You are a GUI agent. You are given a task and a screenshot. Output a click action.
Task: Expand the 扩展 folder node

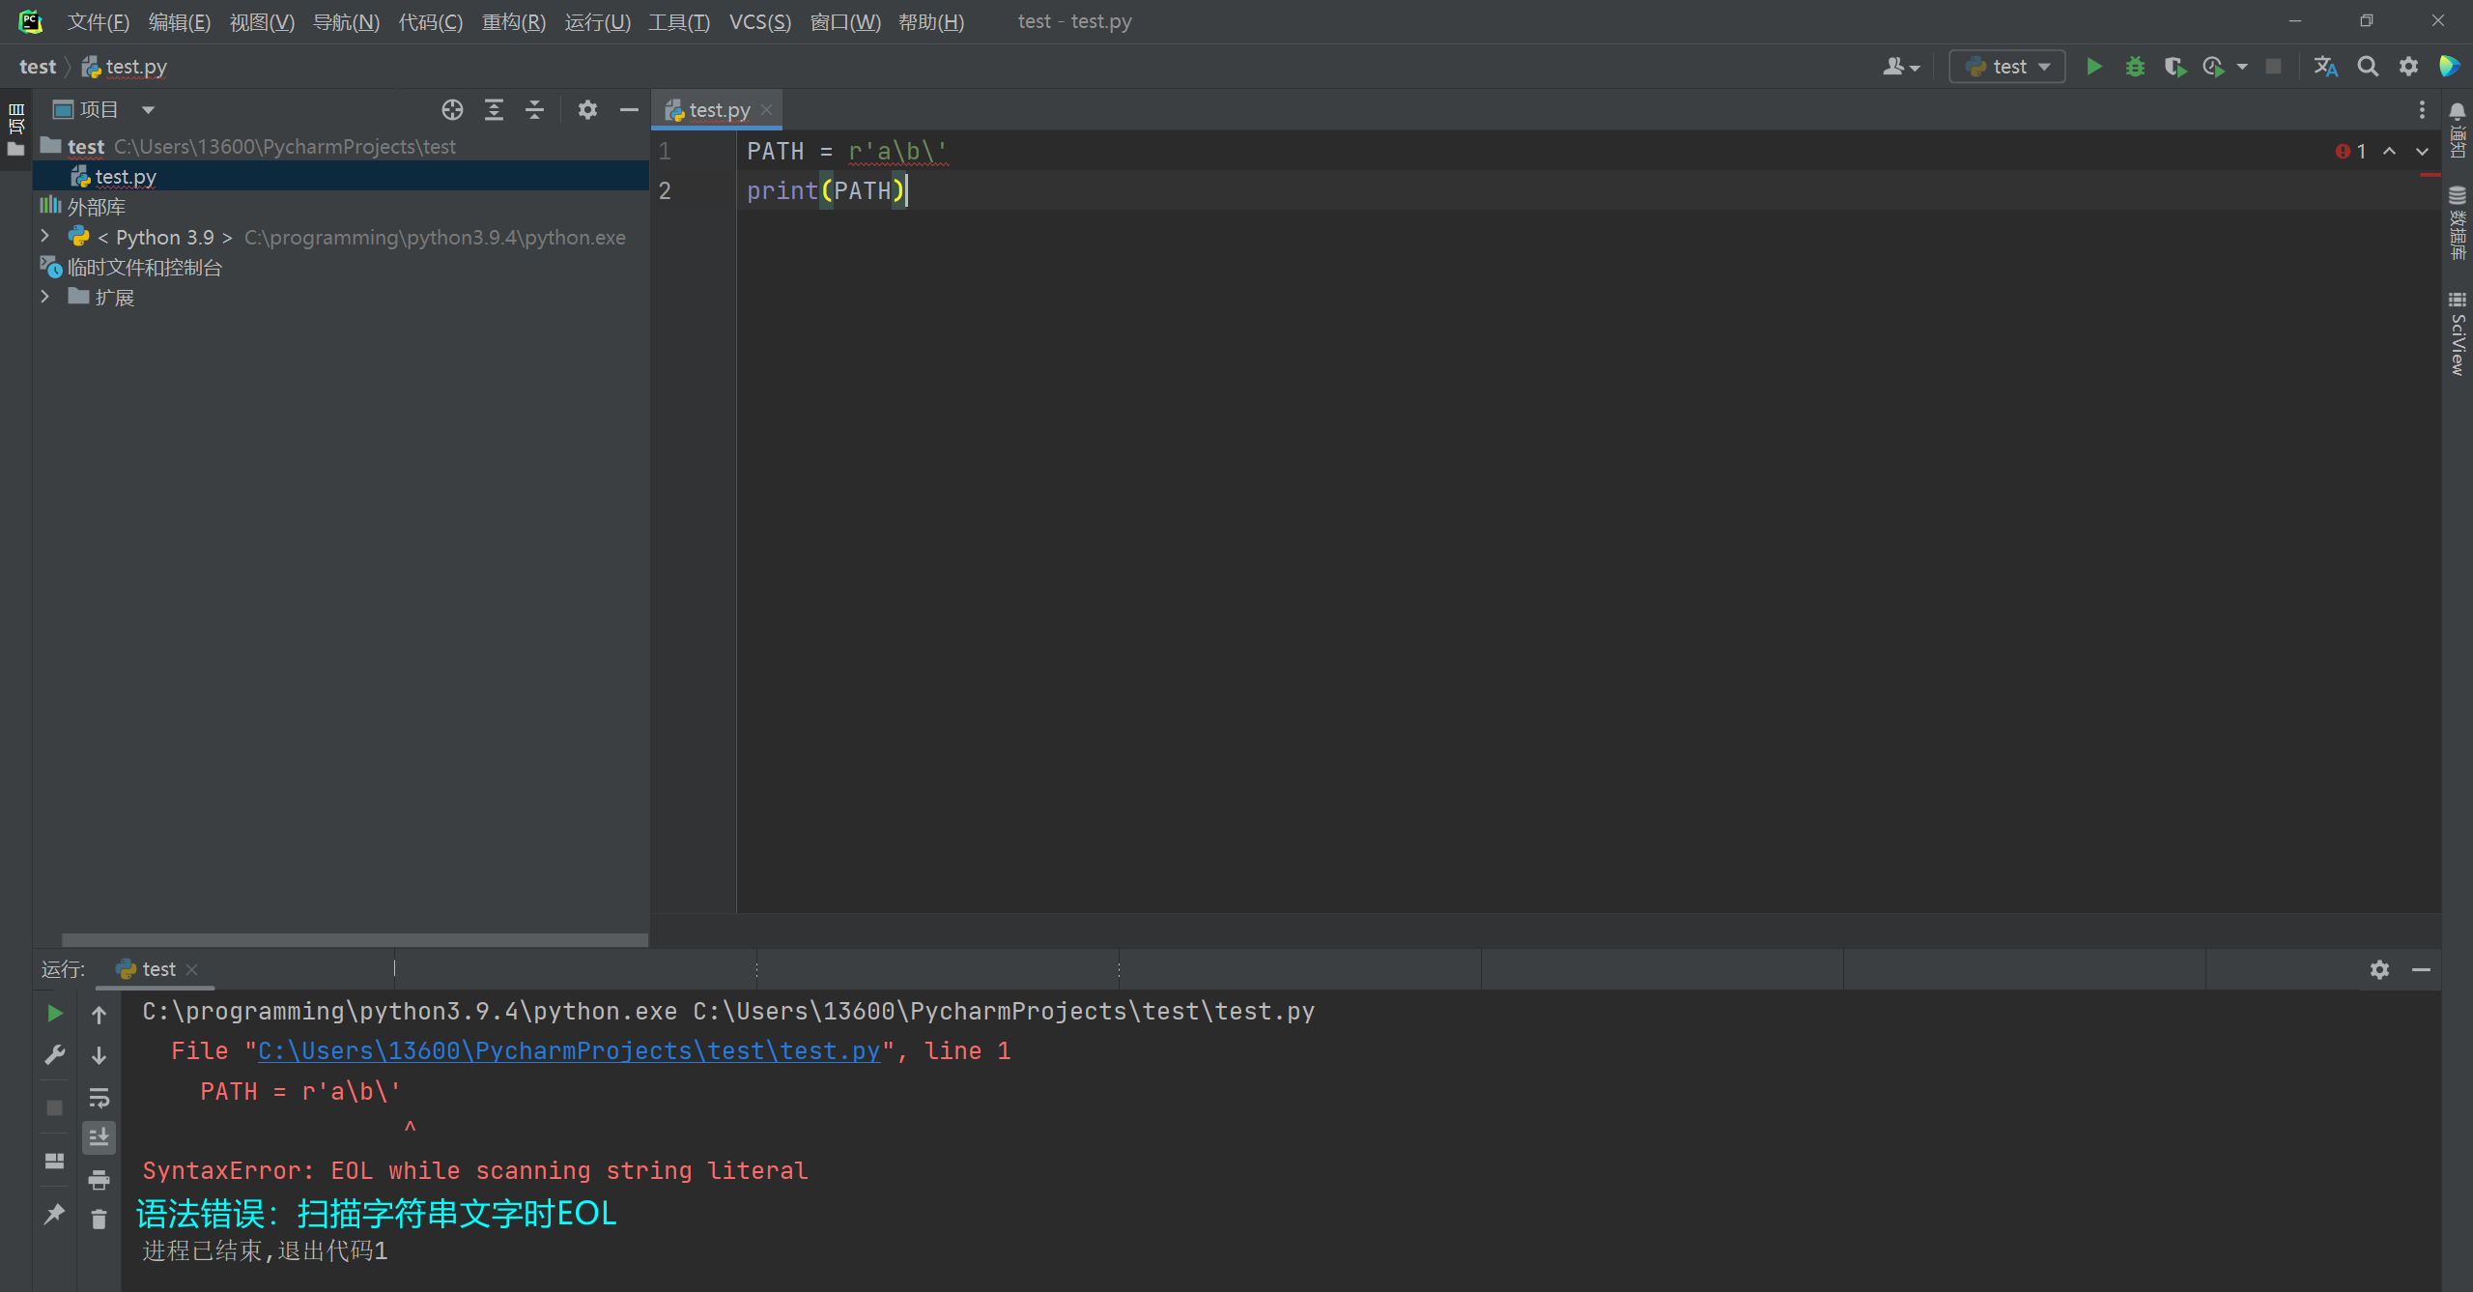click(x=44, y=298)
